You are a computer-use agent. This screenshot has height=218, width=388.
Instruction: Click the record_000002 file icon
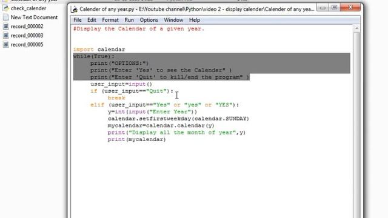click(5, 26)
